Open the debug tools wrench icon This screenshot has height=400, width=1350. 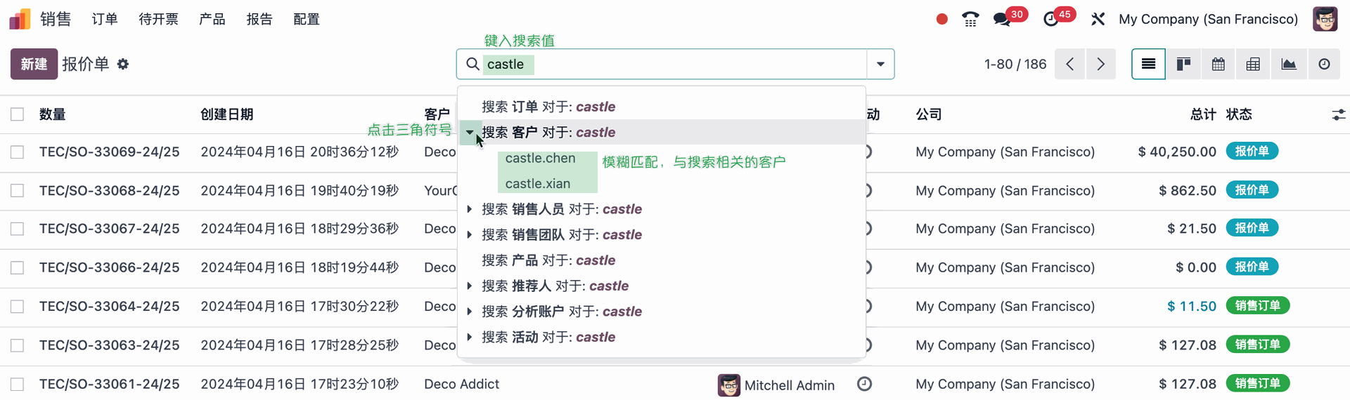1098,19
